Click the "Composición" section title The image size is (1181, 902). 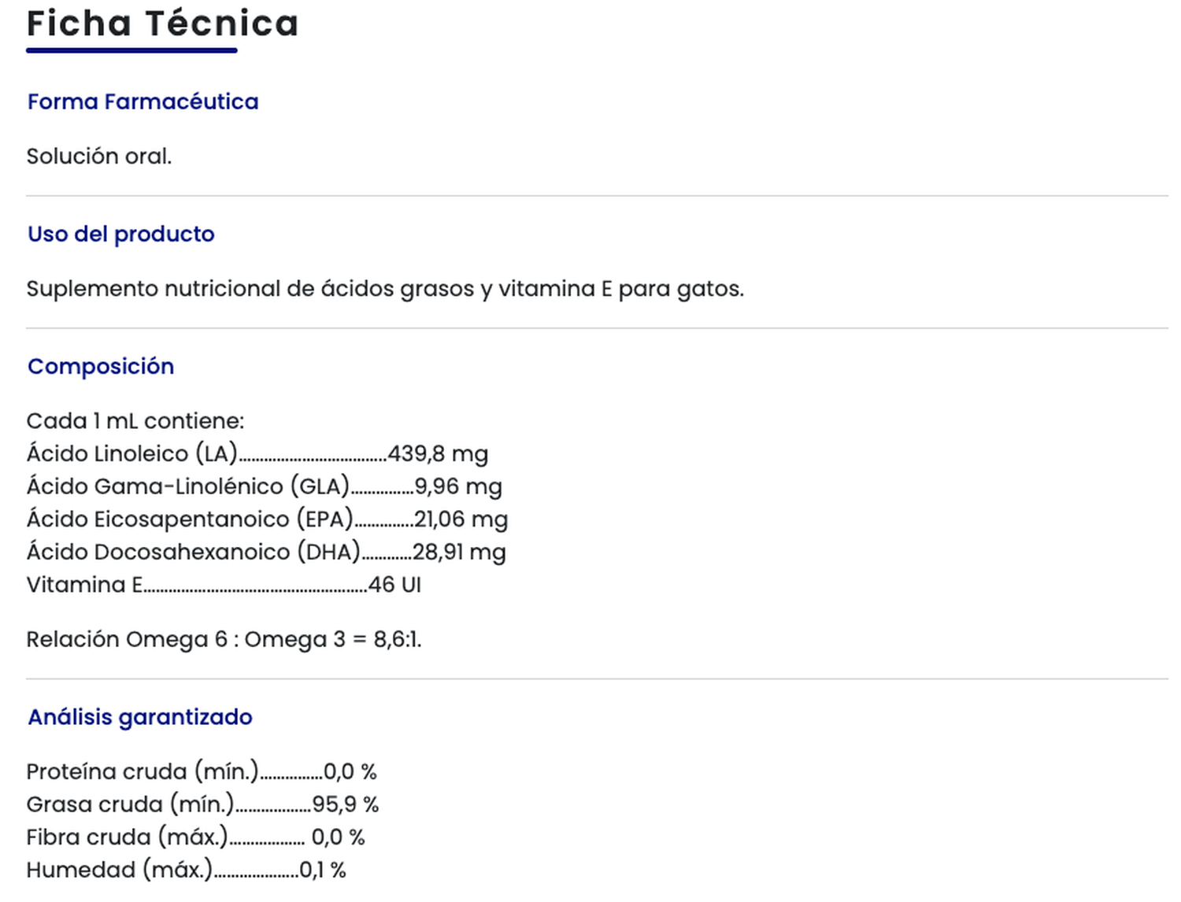tap(101, 366)
